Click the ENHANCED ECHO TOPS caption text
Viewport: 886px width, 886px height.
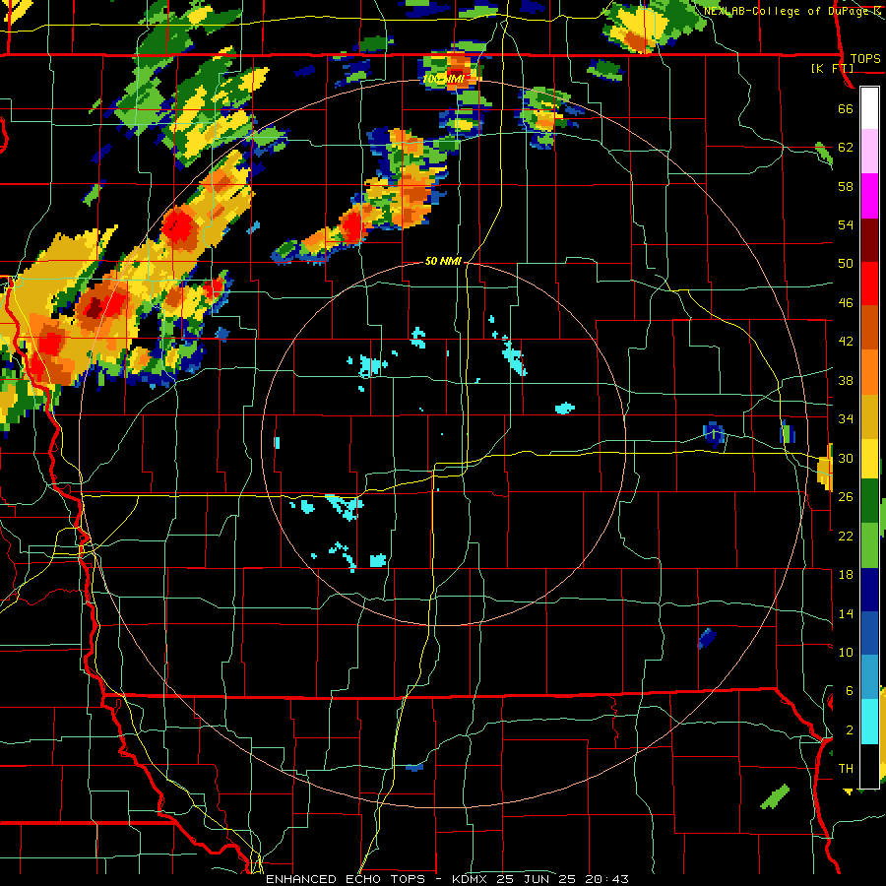tap(348, 879)
